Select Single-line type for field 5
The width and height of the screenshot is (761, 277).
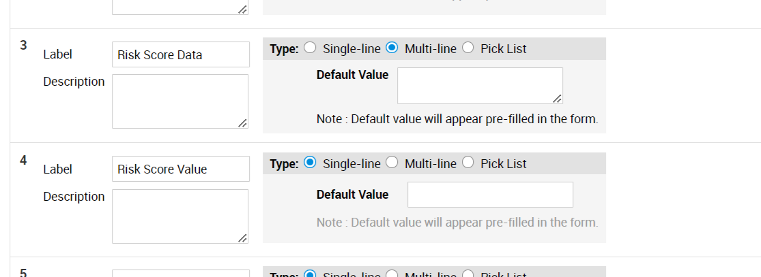point(310,274)
